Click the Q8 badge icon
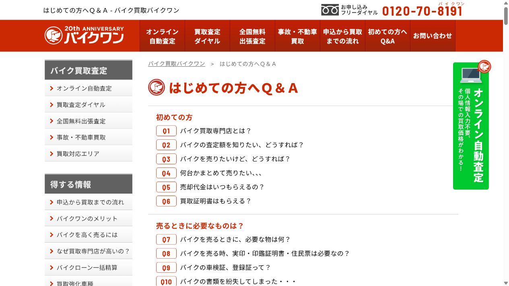509x286 pixels. [x=166, y=253]
